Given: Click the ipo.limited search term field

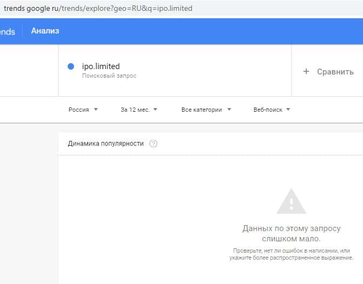Looking at the screenshot, I should (101, 66).
